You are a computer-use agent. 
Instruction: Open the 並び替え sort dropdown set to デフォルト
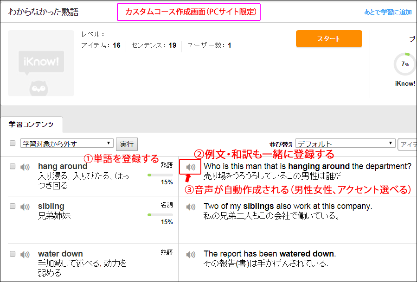click(x=345, y=144)
